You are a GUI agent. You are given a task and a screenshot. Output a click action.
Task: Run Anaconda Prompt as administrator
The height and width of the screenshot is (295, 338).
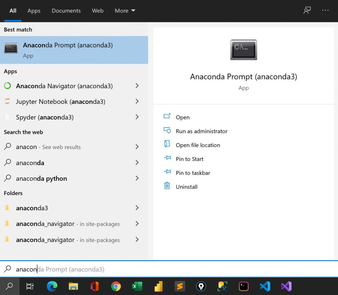(x=202, y=131)
